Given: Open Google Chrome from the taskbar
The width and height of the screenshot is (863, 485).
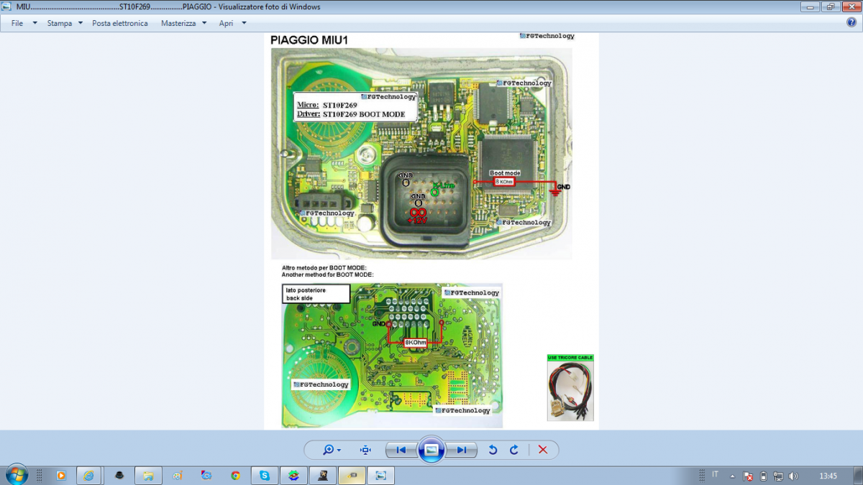Looking at the screenshot, I should click(235, 475).
